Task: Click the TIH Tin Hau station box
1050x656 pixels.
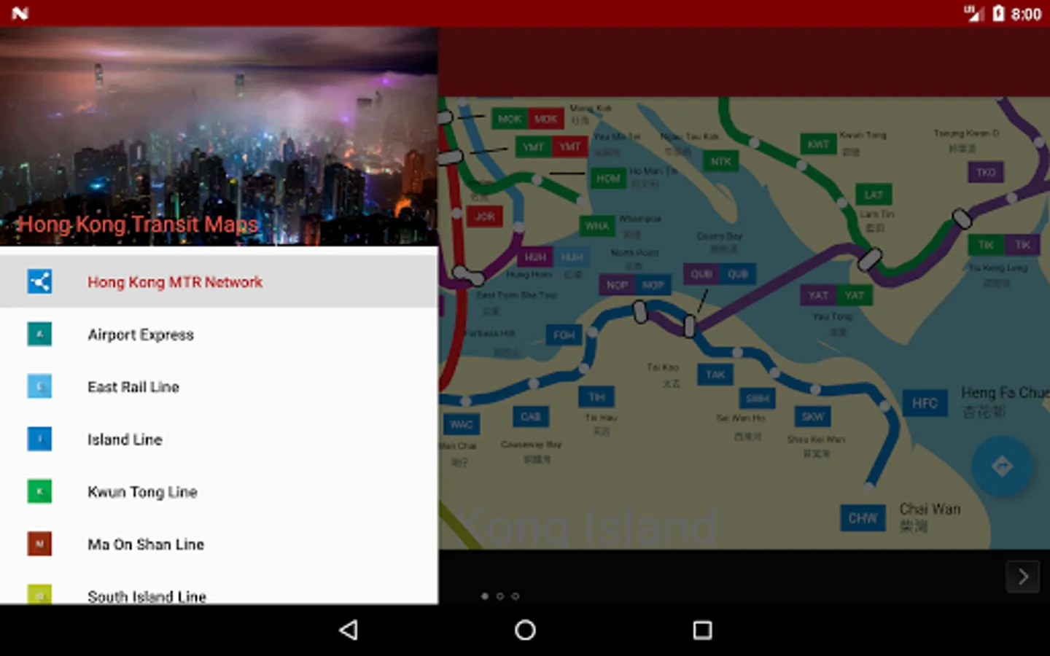Action: coord(596,397)
